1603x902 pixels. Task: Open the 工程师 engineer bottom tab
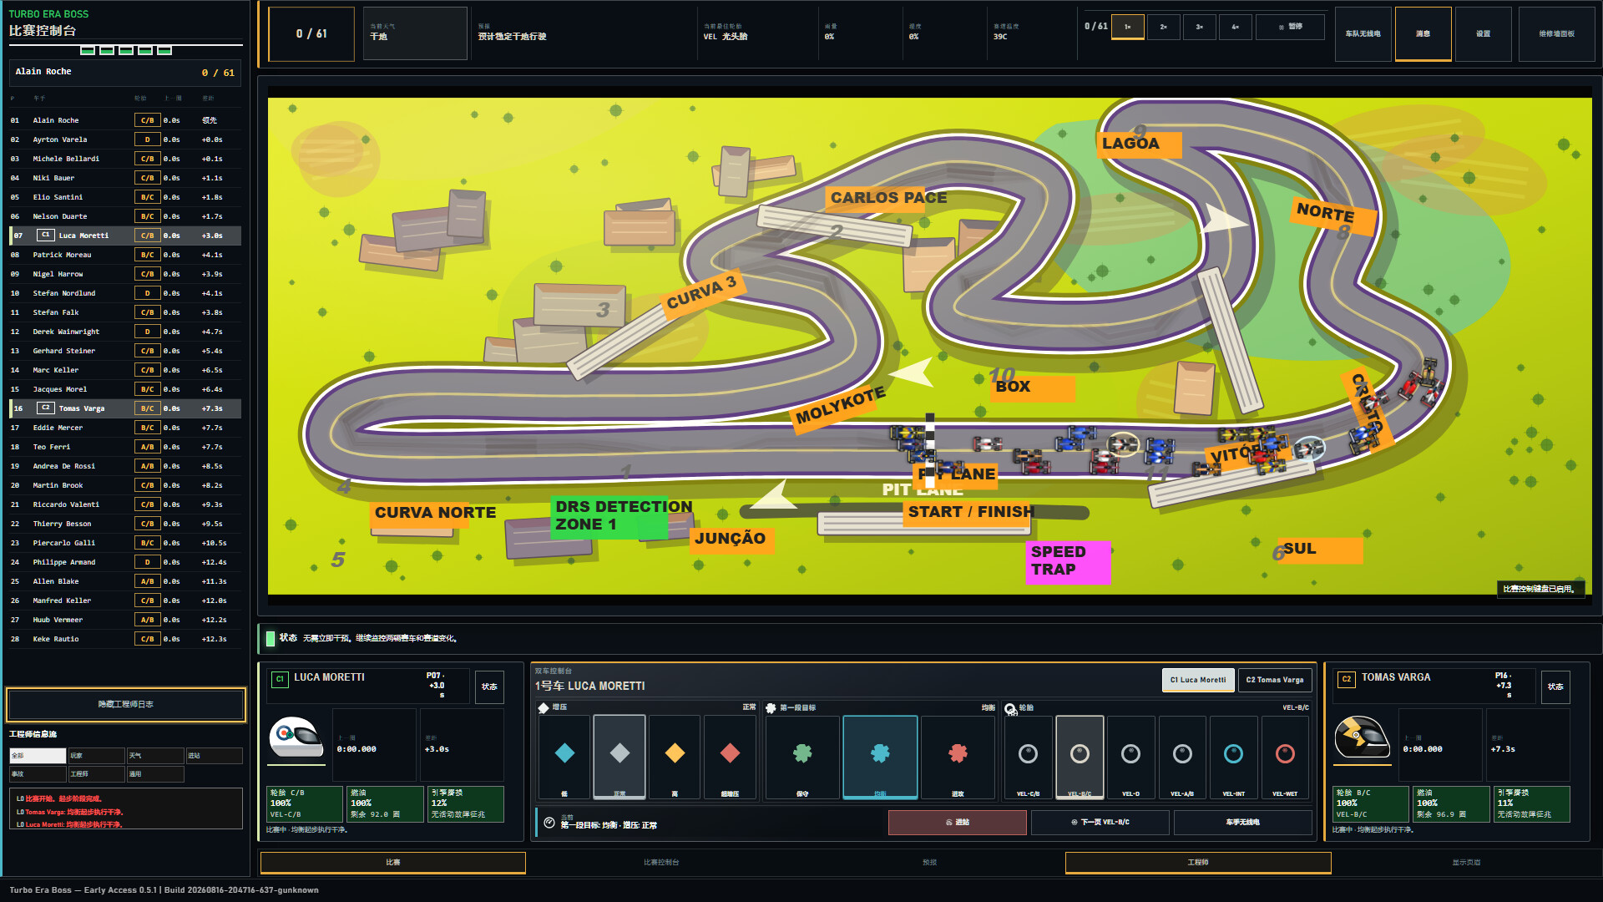pos(1198,863)
